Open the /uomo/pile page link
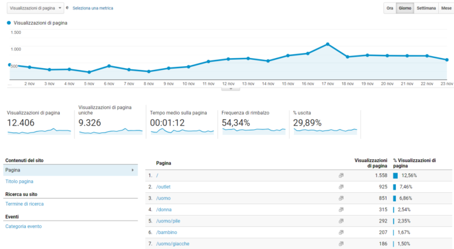The height and width of the screenshot is (249, 454). pyautogui.click(x=168, y=221)
